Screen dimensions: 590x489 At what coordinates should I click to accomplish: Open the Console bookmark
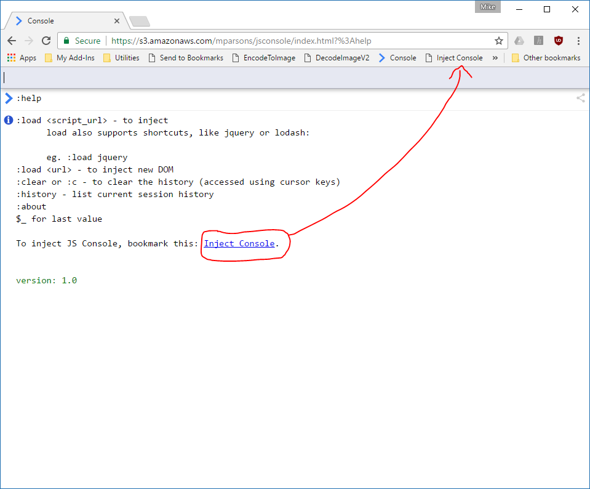coord(397,58)
